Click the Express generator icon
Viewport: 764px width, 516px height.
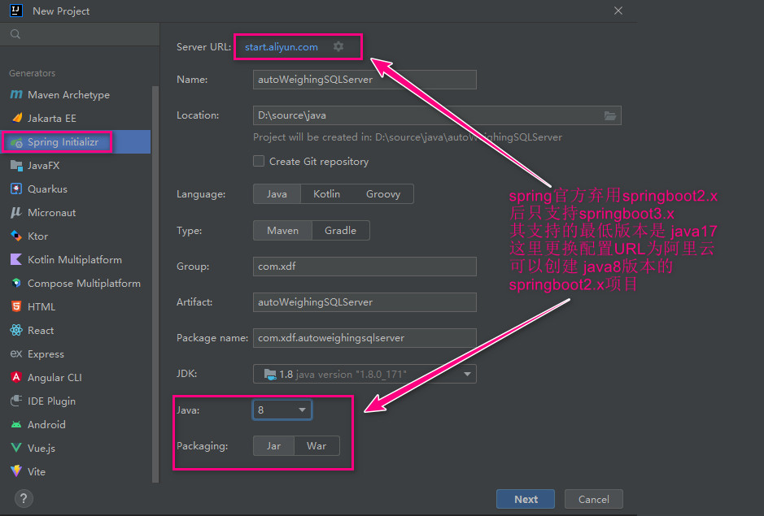pyautogui.click(x=16, y=353)
